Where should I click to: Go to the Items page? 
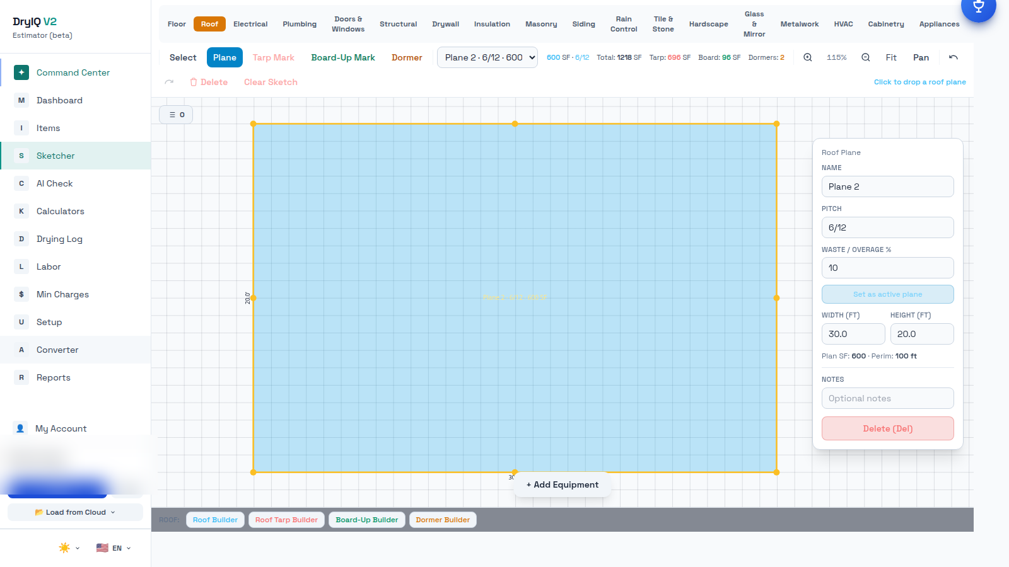76,128
